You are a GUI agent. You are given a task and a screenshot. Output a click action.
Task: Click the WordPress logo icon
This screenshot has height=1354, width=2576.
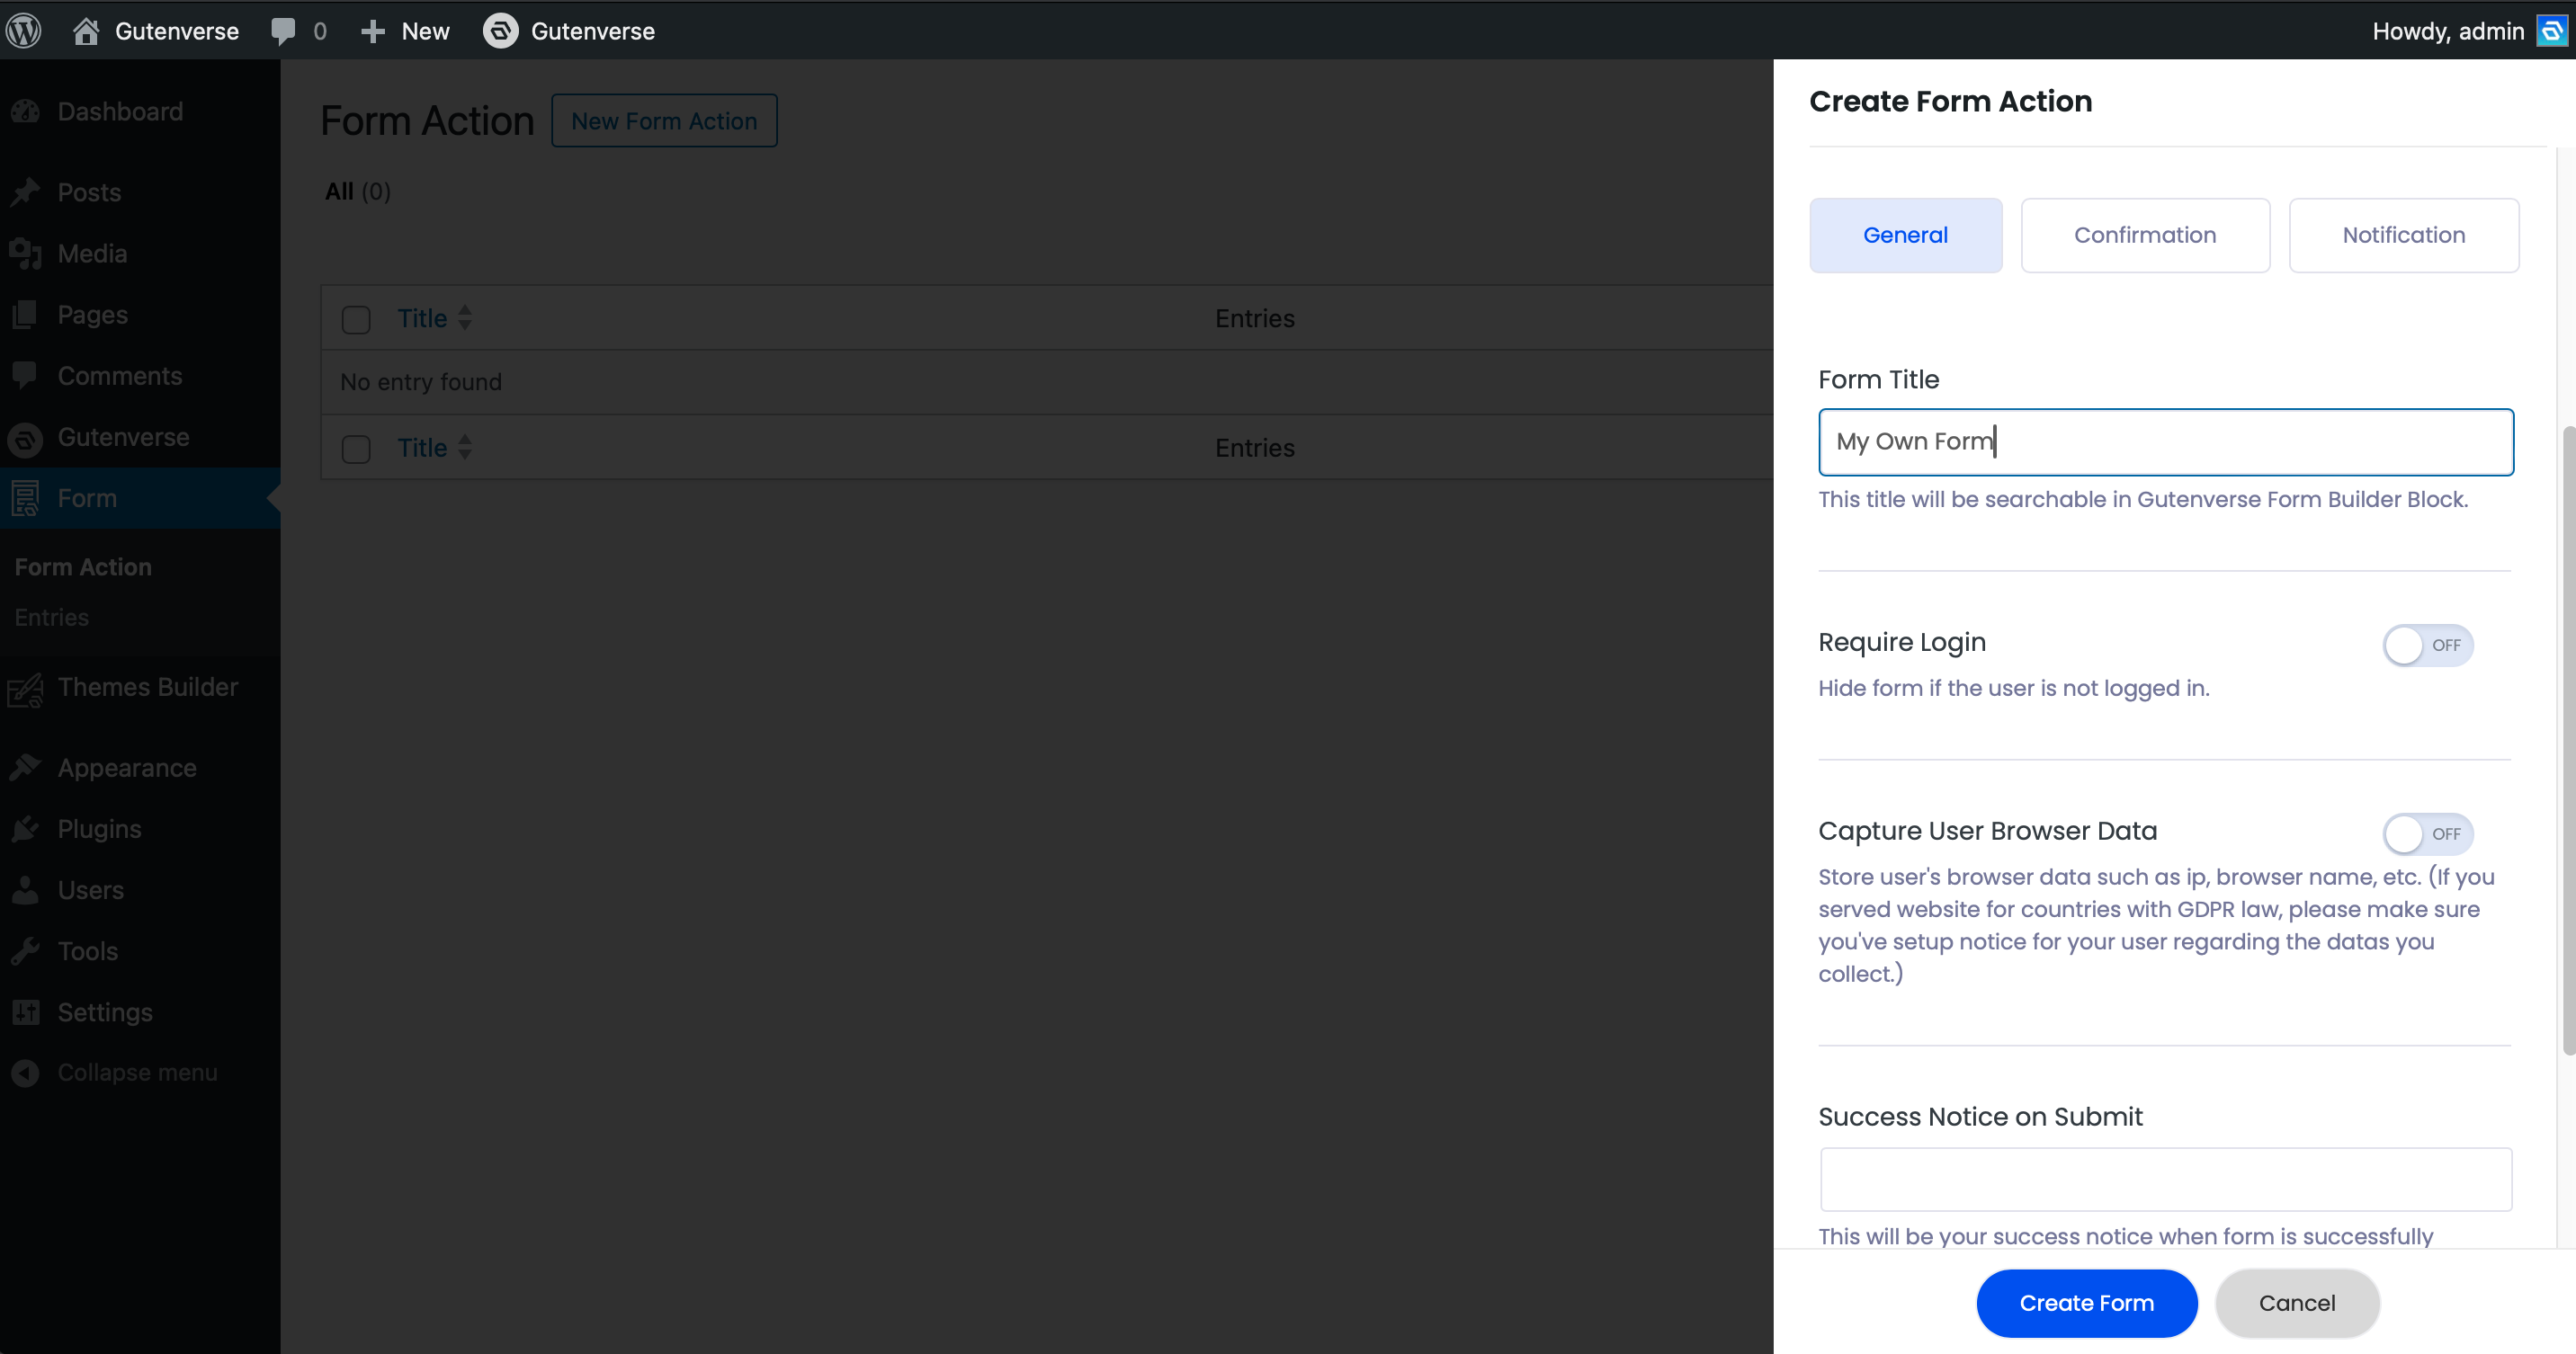coord(24,31)
